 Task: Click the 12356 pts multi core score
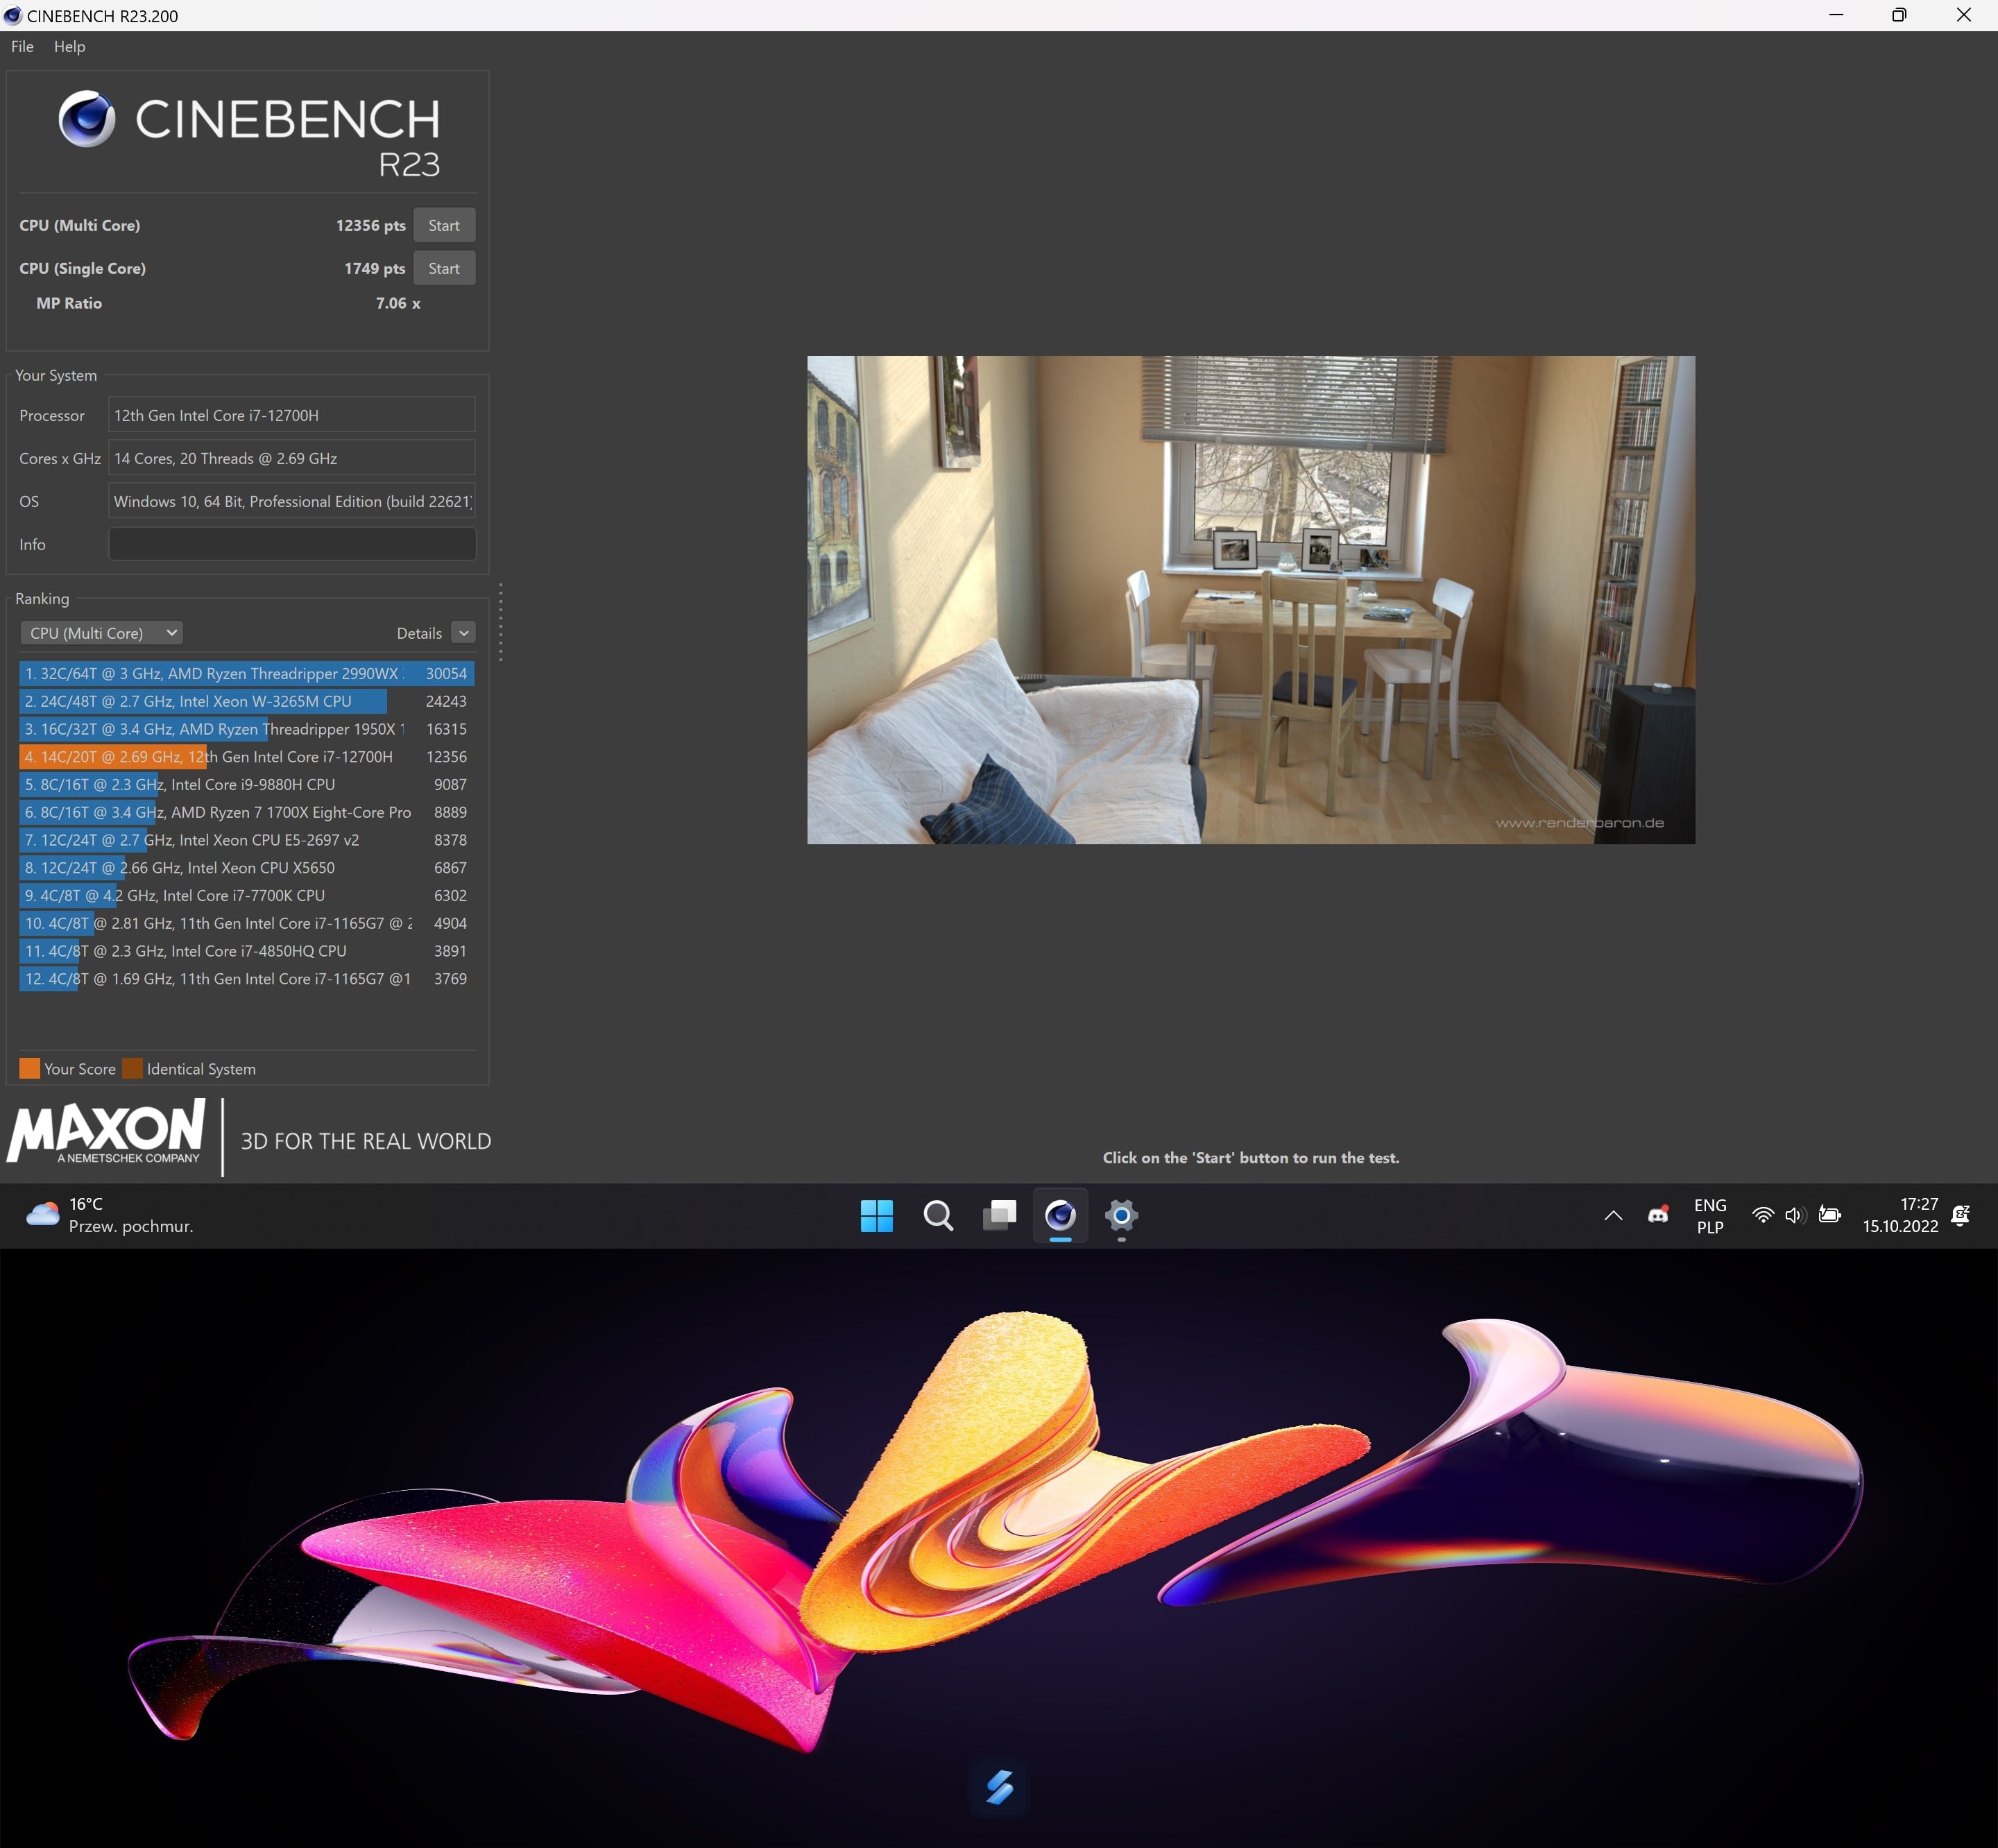point(371,225)
